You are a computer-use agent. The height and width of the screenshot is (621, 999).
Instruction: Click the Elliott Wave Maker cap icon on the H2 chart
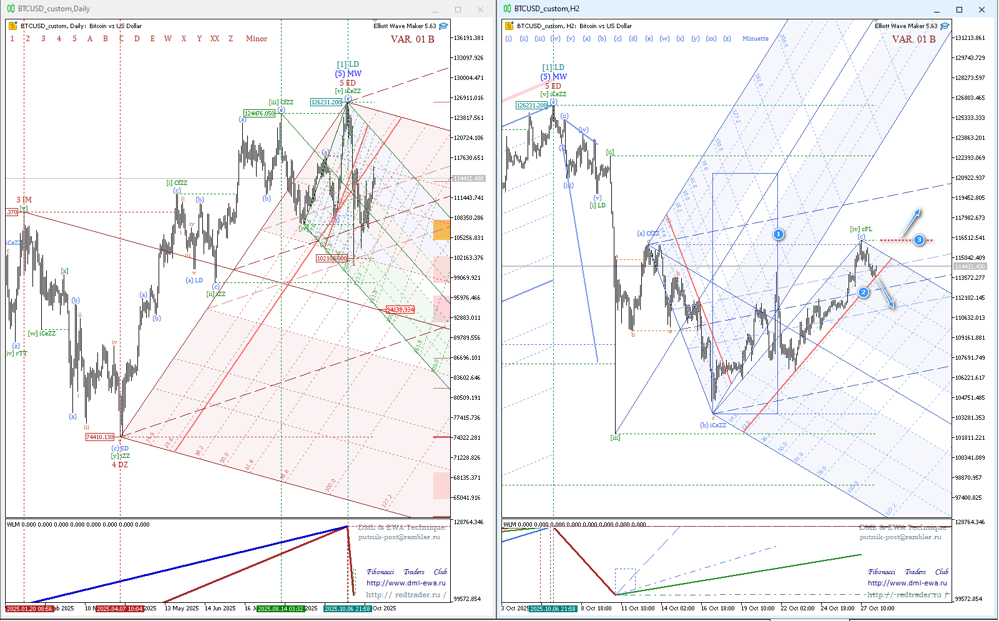945,26
